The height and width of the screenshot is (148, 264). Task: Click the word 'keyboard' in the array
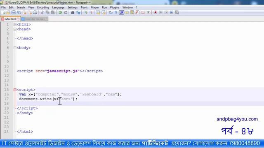[x=92, y=94]
